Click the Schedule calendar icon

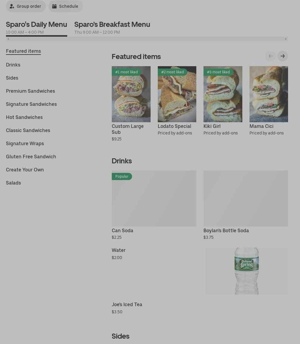(x=54, y=6)
